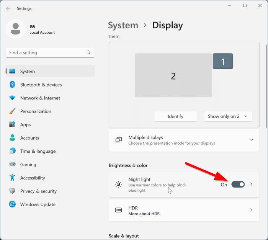Open Apps settings page
The width and height of the screenshot is (268, 240).
tap(50, 124)
